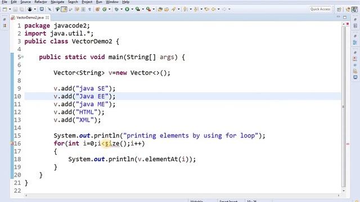Expand the Next Annotation dropdown
The image size is (360, 202).
[x=191, y=9]
